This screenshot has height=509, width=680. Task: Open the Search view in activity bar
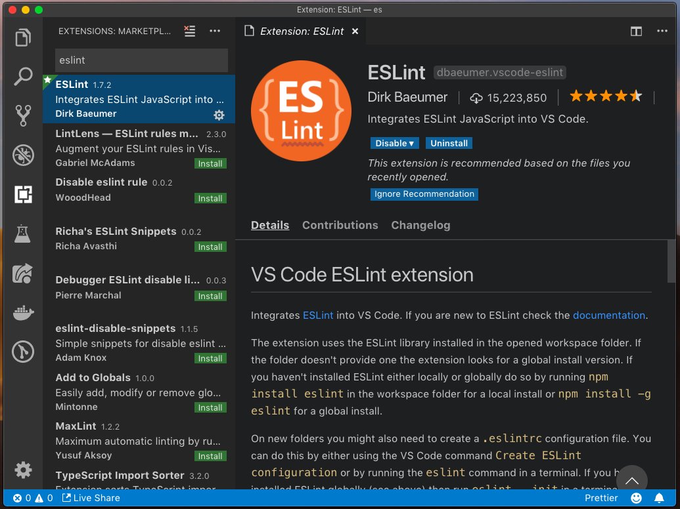23,77
